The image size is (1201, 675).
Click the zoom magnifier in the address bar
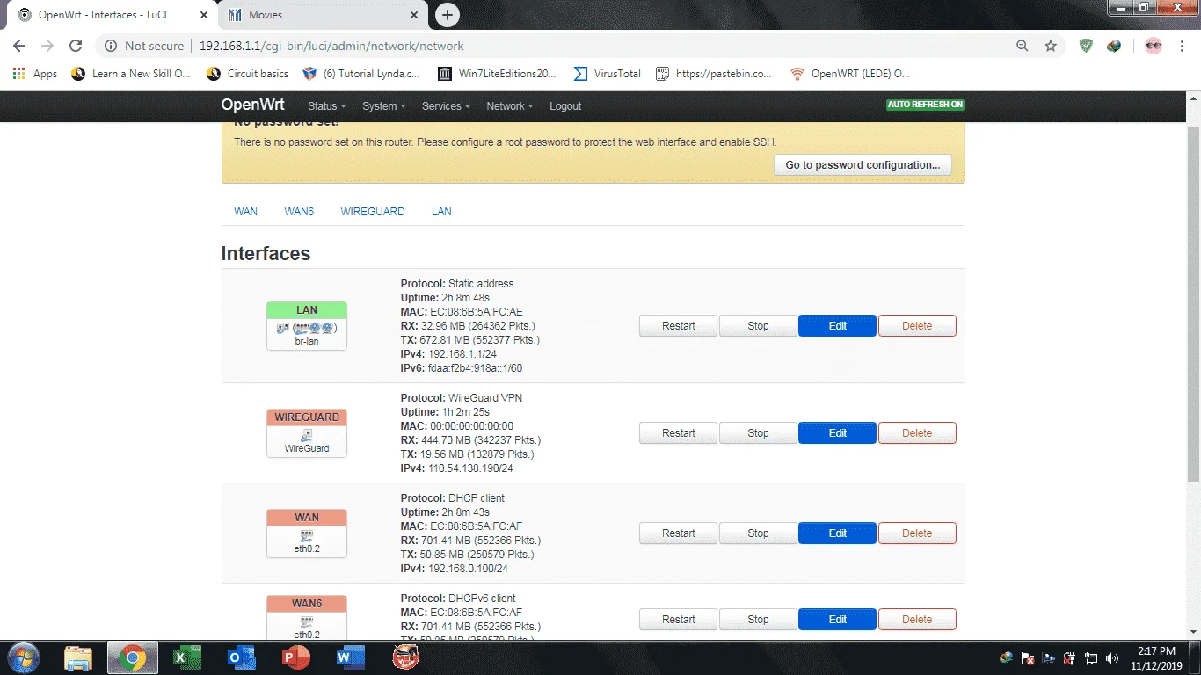[1022, 46]
